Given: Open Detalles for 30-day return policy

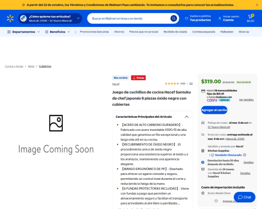Looking at the screenshot, I should (248, 162).
